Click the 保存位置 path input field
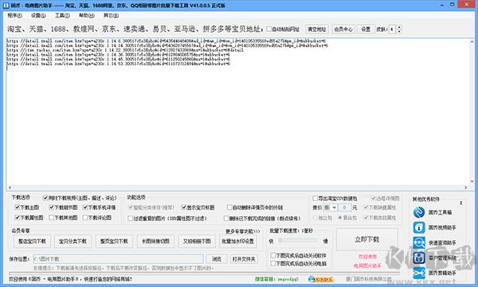 118,259
